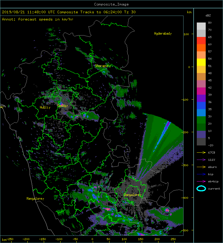Click the dBZ scale heading

coord(208,16)
